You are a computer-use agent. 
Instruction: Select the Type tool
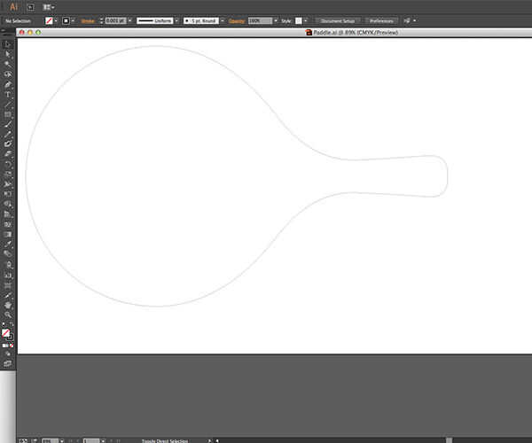point(7,95)
